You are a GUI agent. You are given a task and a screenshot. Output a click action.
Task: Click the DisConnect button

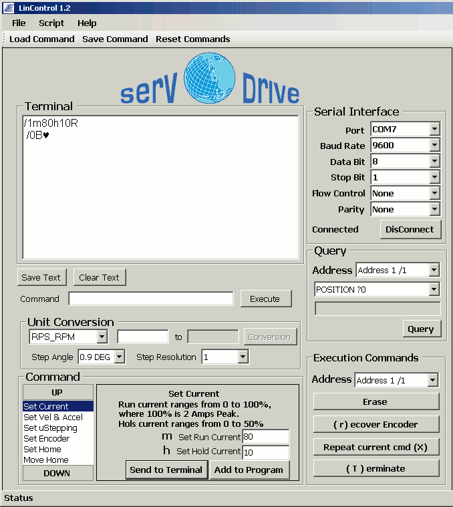pyautogui.click(x=410, y=230)
